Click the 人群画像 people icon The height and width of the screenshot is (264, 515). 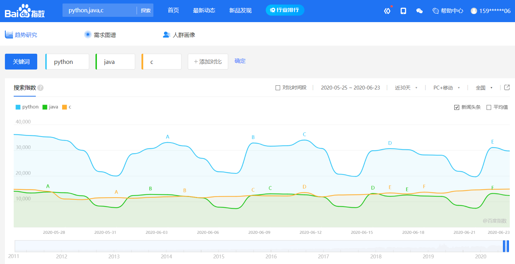[166, 35]
